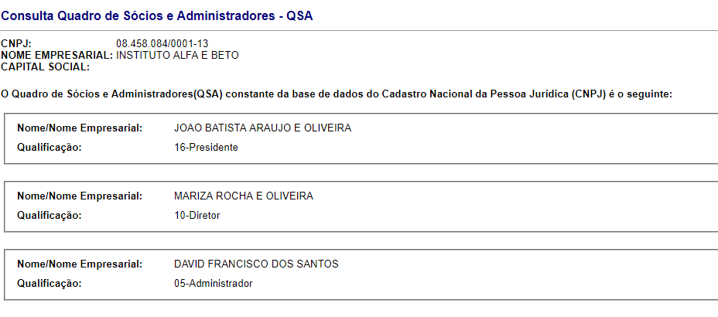Screen dimensions: 718x317
Task: Click the QSA description sentence
Action: tap(336, 94)
